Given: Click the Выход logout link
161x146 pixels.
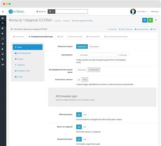Looking at the screenshot, I should pyautogui.click(x=155, y=12).
